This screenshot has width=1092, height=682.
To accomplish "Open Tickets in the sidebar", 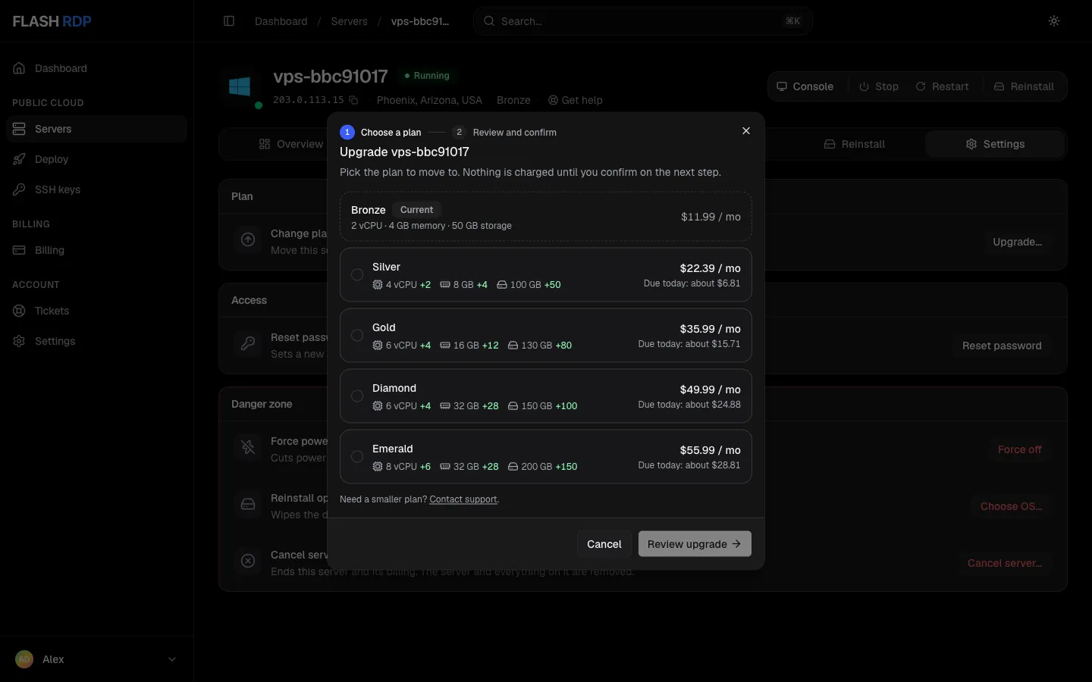I will (96, 311).
